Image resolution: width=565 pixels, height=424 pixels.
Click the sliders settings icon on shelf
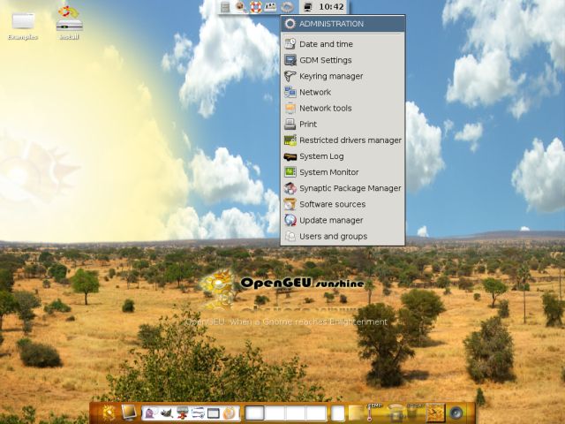[x=198, y=413]
